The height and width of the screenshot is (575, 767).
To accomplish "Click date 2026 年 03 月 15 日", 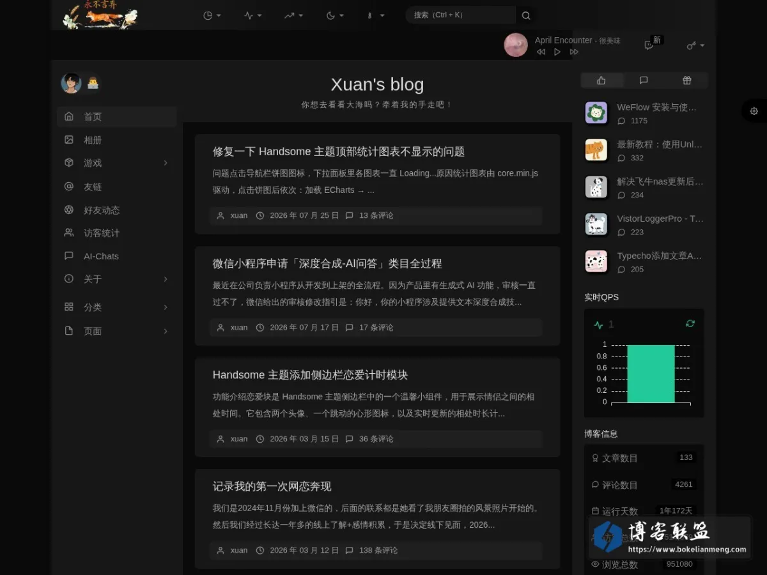I will 304,439.
